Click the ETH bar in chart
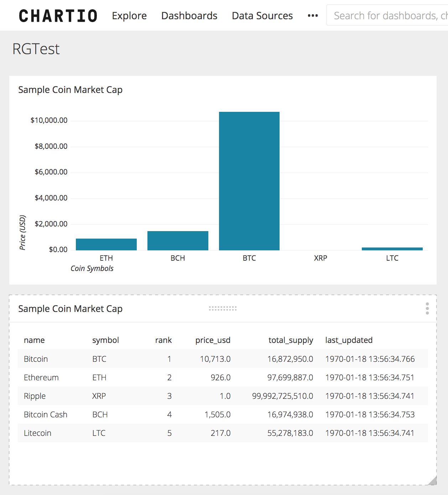The image size is (448, 495). tap(106, 244)
